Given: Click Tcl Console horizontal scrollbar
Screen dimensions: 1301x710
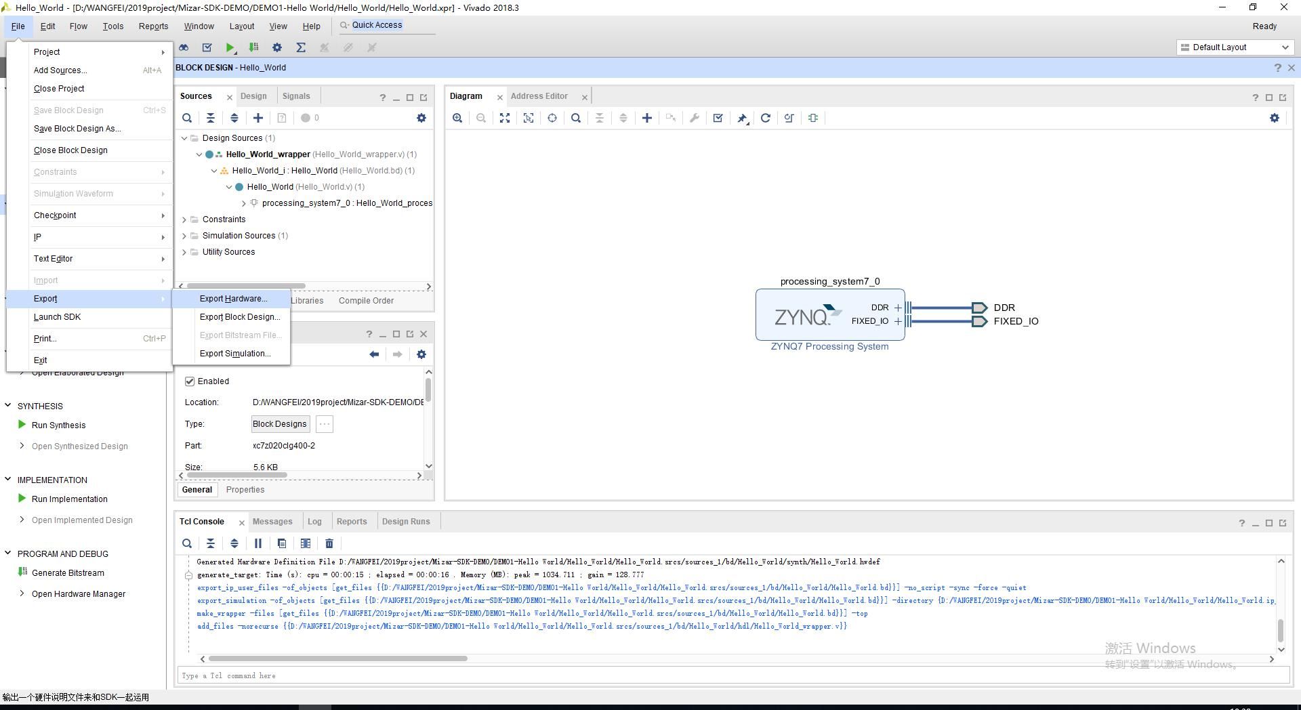Looking at the screenshot, I should [x=337, y=659].
